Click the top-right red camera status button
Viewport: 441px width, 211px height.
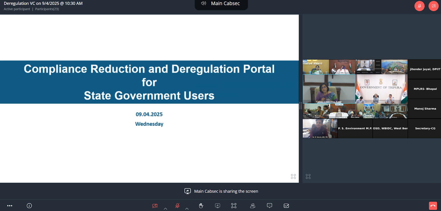pyautogui.click(x=433, y=6)
